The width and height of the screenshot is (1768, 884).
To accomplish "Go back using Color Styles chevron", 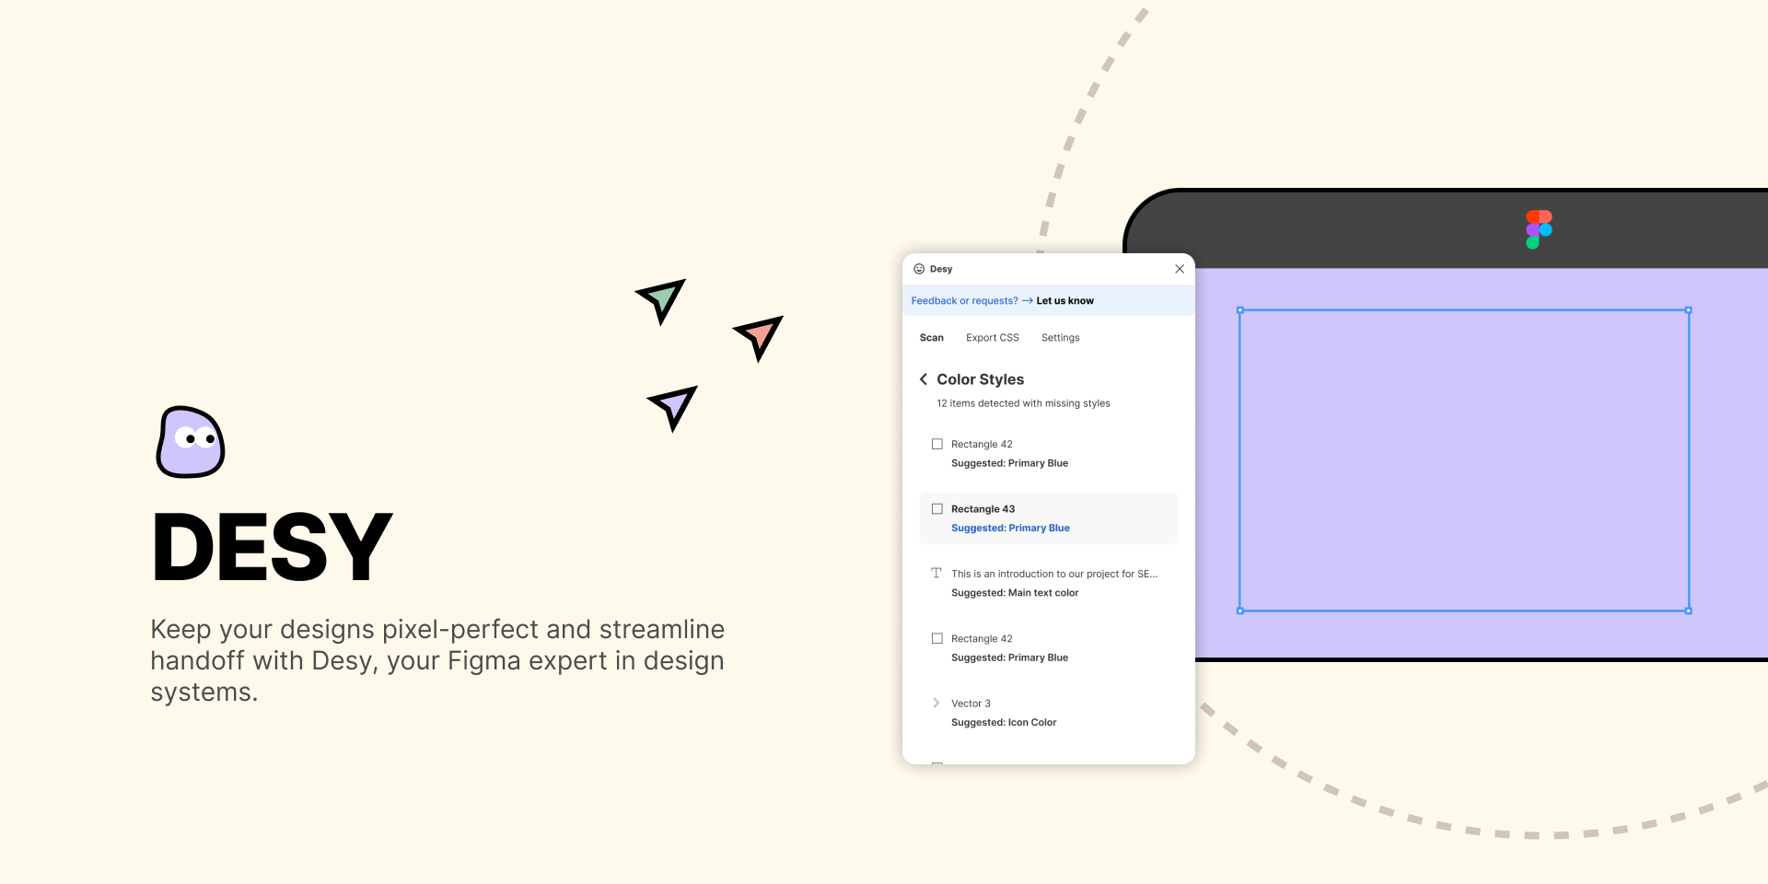I will 924,379.
